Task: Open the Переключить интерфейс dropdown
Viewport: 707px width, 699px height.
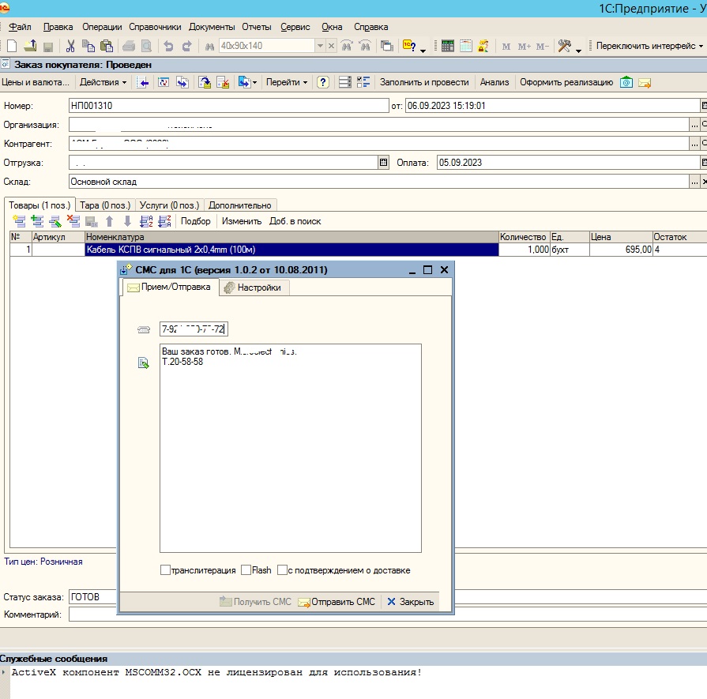Action: 649,46
